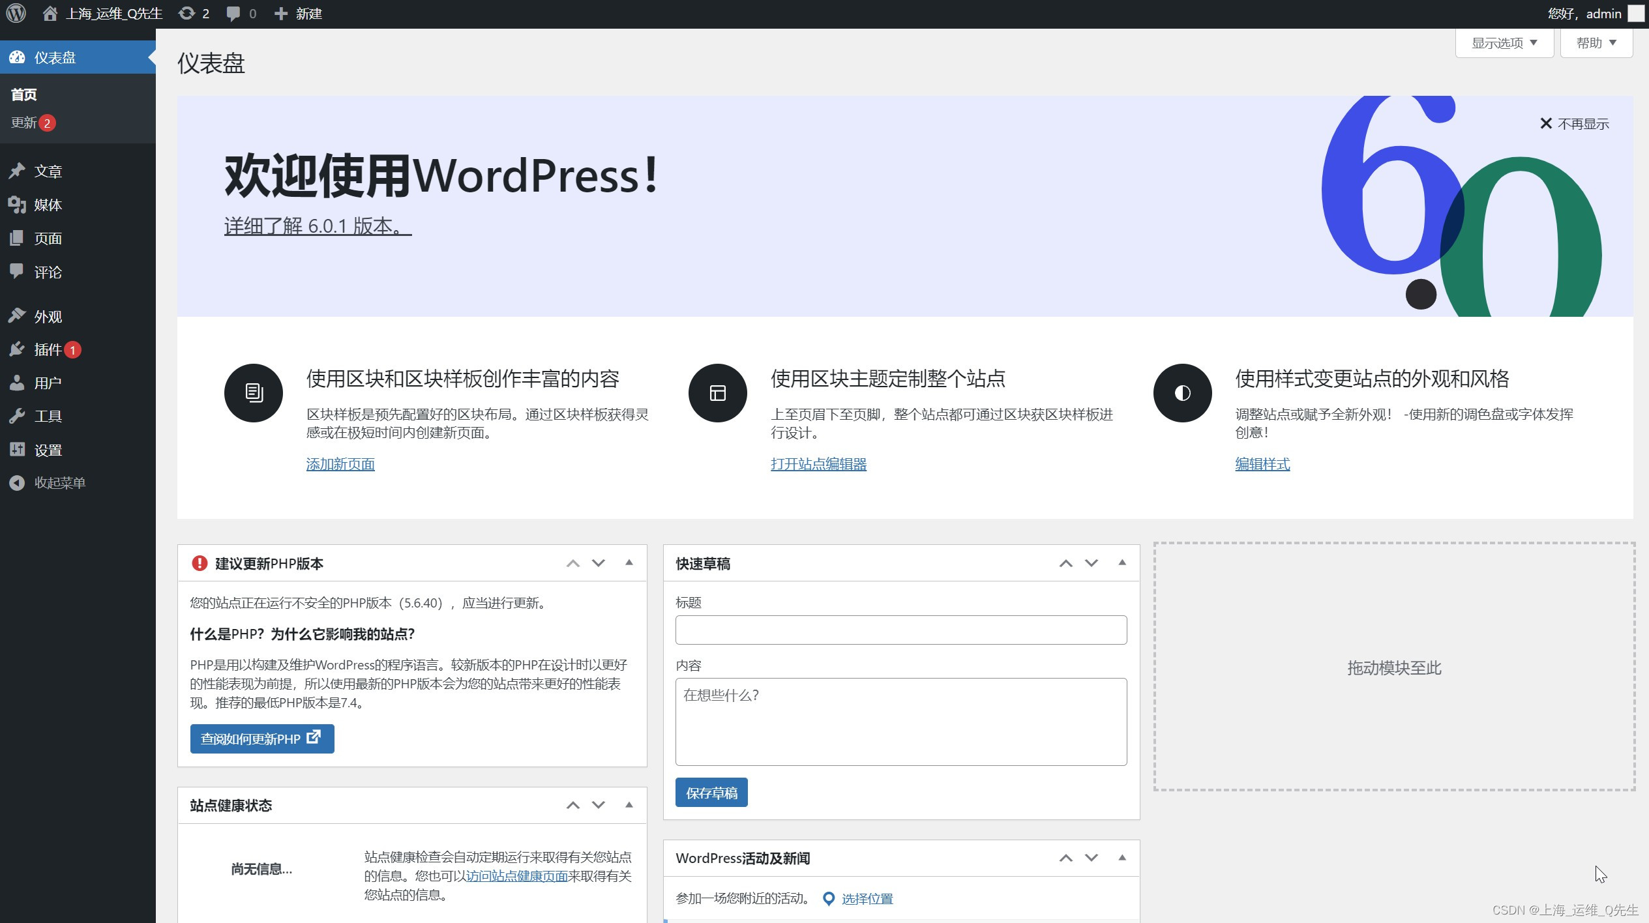The image size is (1649, 923).
Task: Click the plus icon beside 新建
Action: click(x=280, y=14)
